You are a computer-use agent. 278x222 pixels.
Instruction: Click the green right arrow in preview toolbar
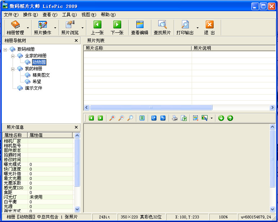pos(100,118)
